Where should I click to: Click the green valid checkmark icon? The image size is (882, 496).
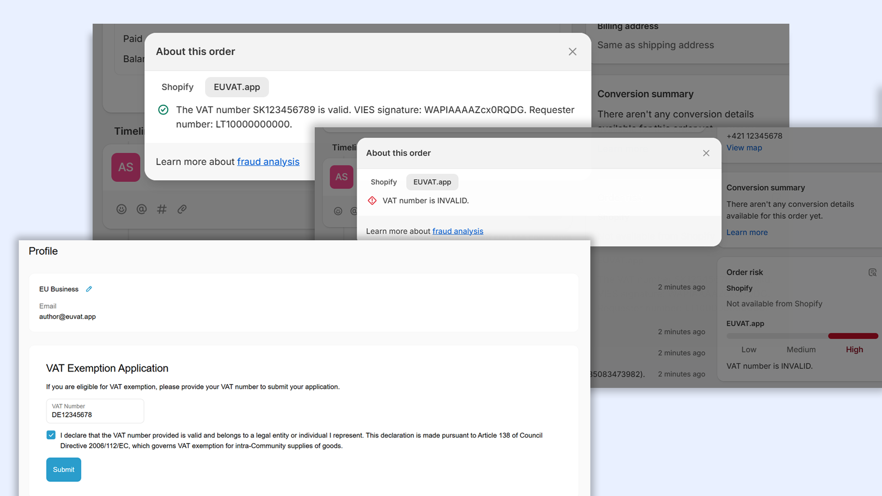pos(163,110)
